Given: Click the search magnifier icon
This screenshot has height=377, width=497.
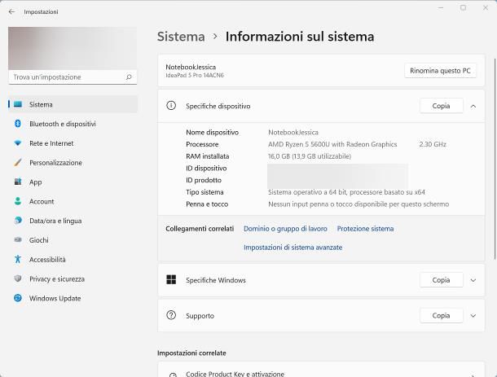Looking at the screenshot, I should click(129, 77).
